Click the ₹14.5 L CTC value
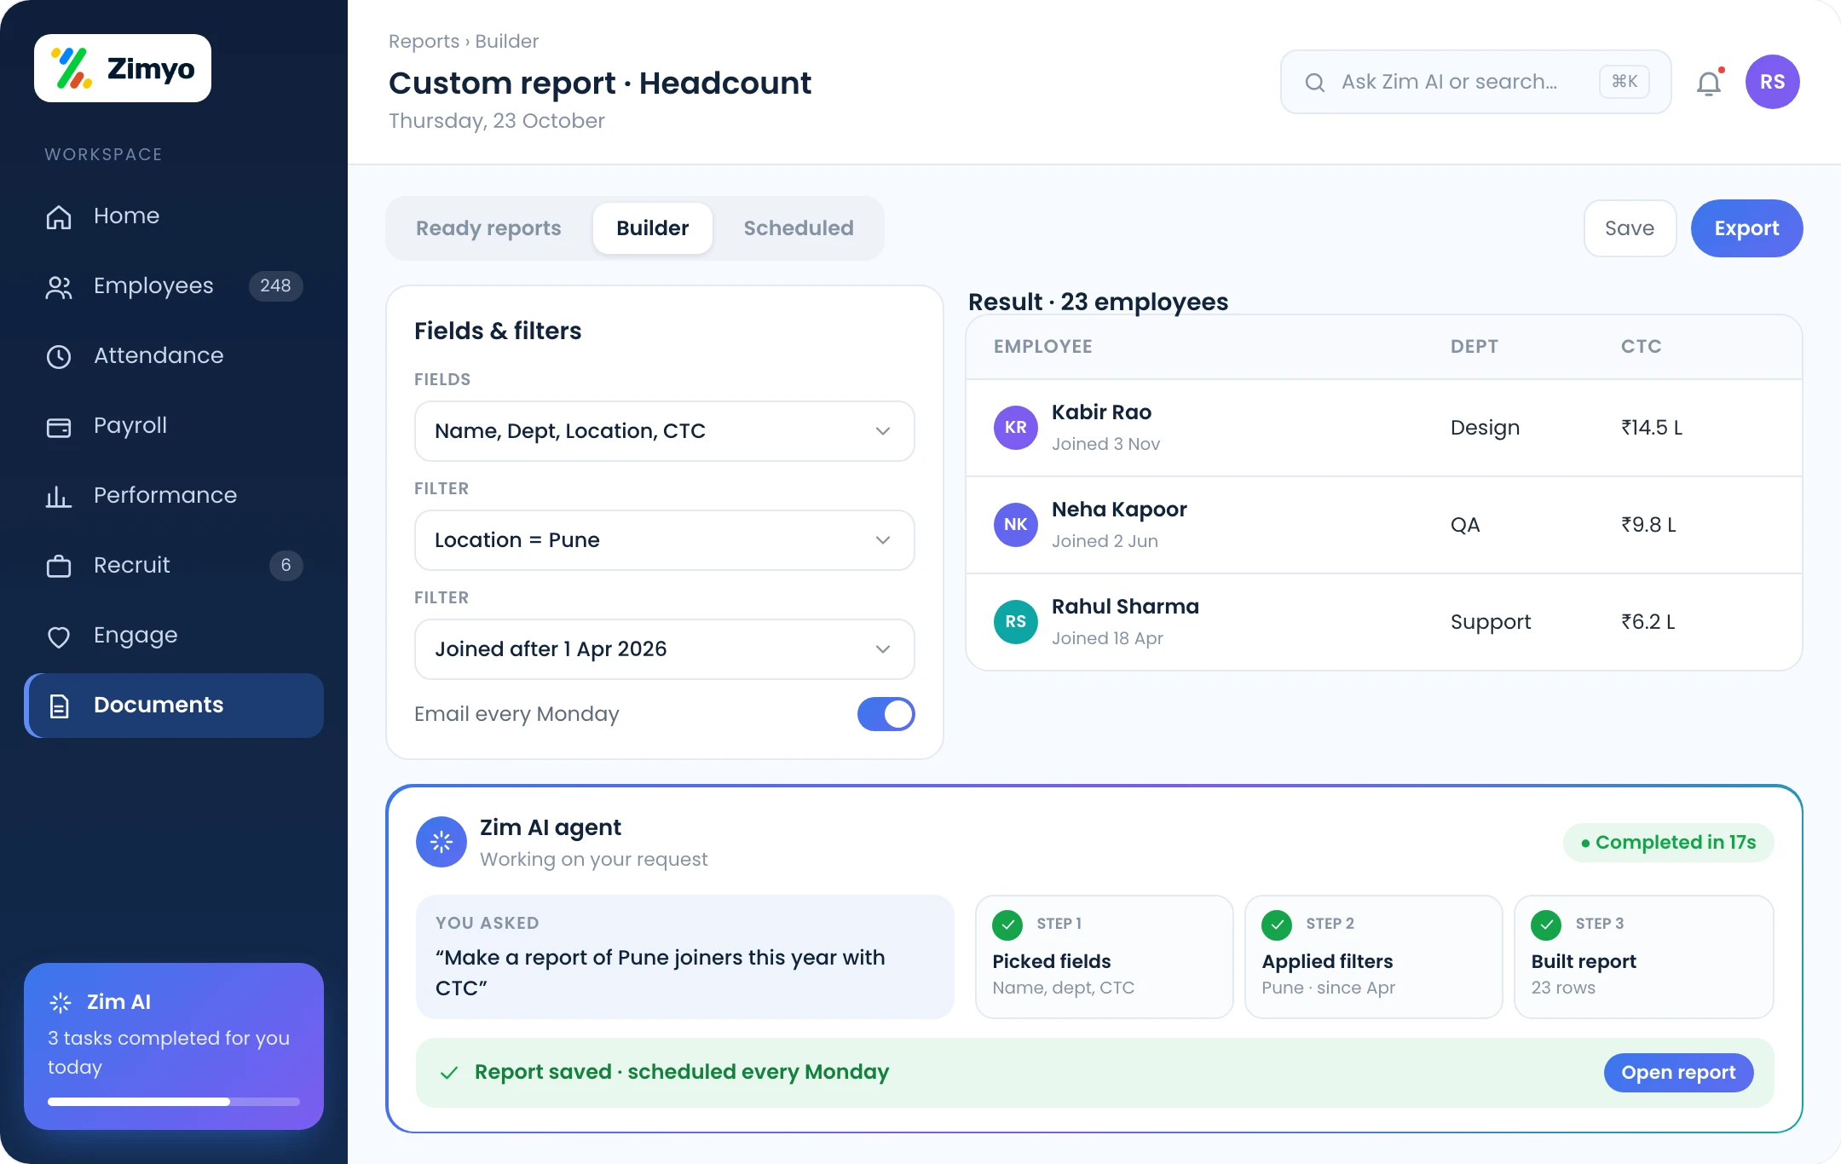1841x1164 pixels. (x=1651, y=427)
